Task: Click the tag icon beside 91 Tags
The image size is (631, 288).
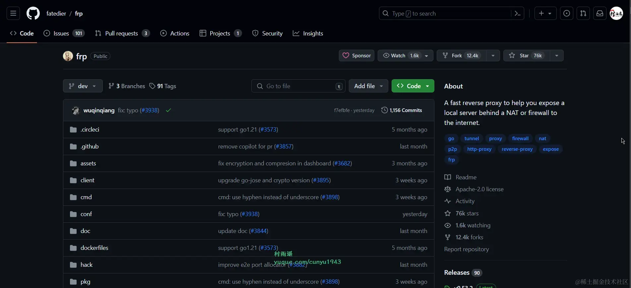Action: tap(152, 86)
